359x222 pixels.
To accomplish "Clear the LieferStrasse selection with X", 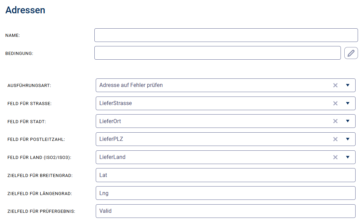I will (335, 103).
